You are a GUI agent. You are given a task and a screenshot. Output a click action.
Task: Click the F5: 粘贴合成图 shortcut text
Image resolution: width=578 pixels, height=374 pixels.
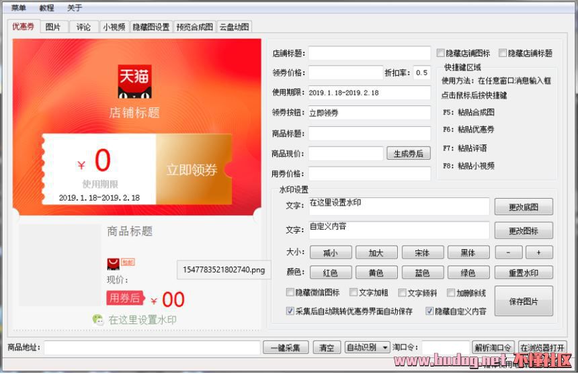[x=468, y=112]
